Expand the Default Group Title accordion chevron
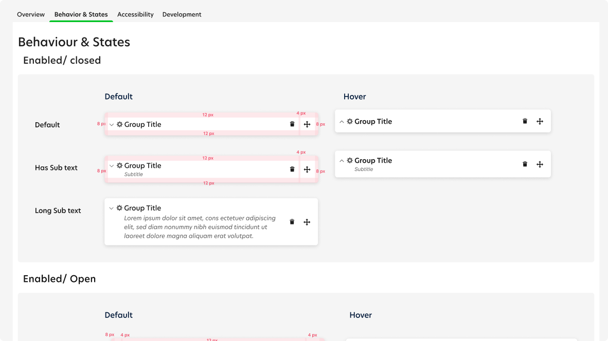This screenshot has width=608, height=341. (111, 124)
